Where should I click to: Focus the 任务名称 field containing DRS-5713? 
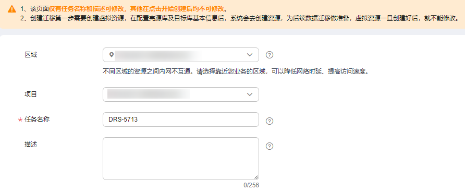click(181, 120)
